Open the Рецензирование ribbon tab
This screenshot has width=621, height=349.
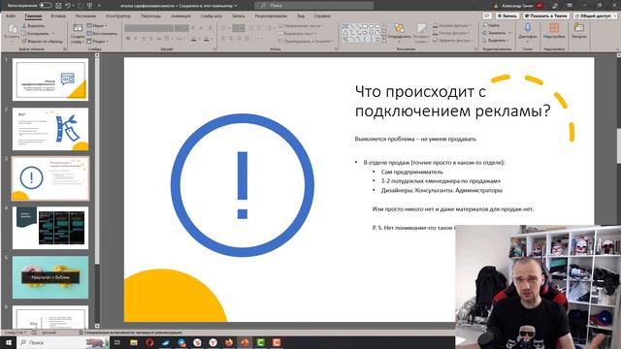(271, 16)
